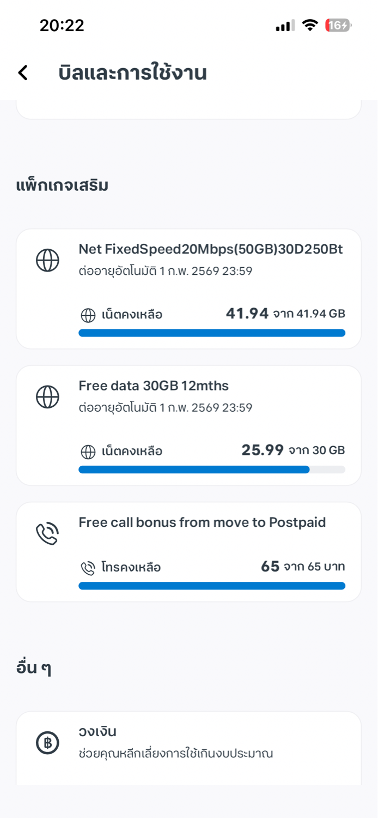This screenshot has width=378, height=818.
Task: Tap the 65 baht call balance progress bar
Action: tap(211, 586)
